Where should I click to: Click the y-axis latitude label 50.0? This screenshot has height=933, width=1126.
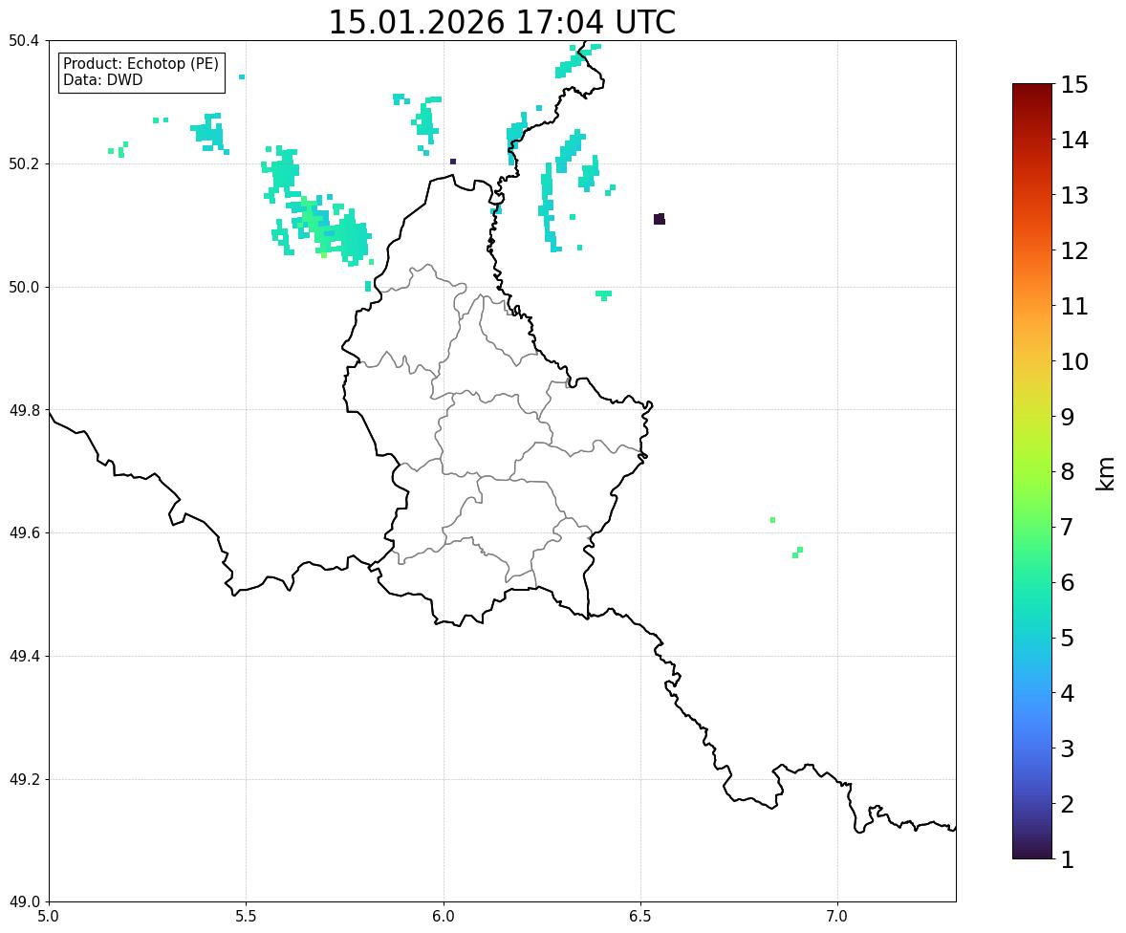point(24,288)
